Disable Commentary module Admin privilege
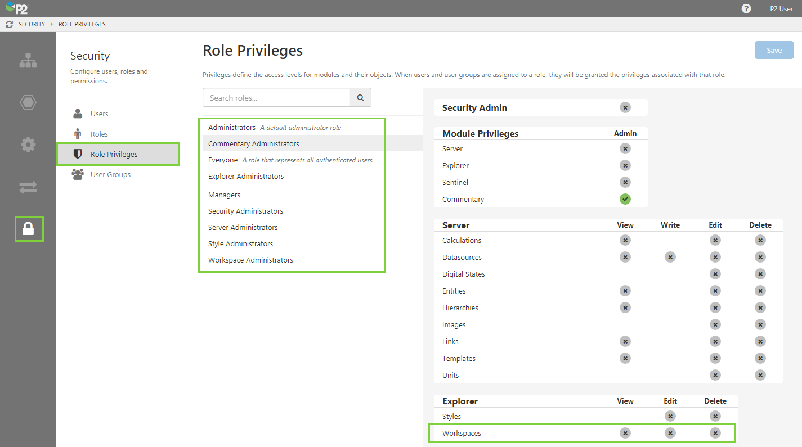Viewport: 802px width, 447px height. coord(625,199)
